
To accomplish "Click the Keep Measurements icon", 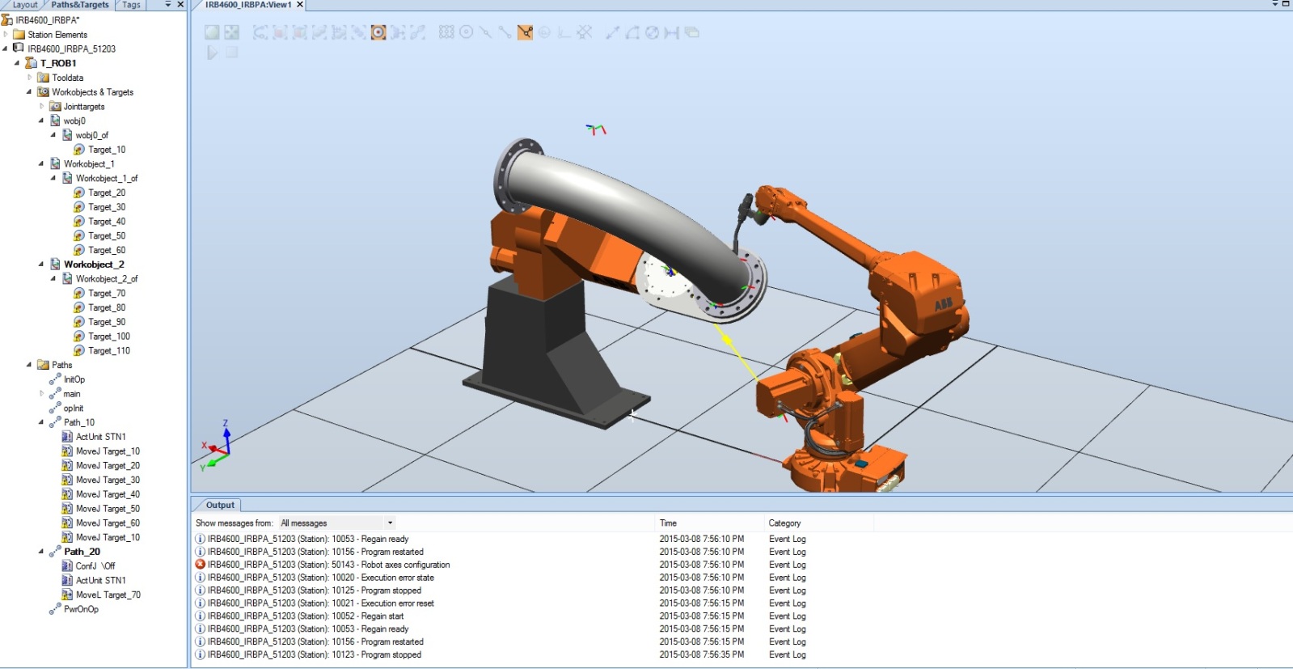I will (x=691, y=32).
